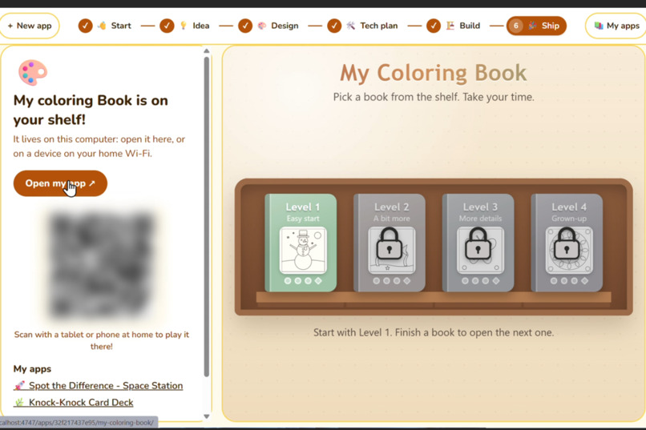Click the snowman picture on Level 1
Screen dimensions: 646x430
click(x=303, y=250)
